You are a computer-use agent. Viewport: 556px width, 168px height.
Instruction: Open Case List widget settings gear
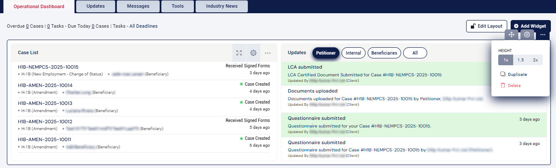(x=253, y=53)
